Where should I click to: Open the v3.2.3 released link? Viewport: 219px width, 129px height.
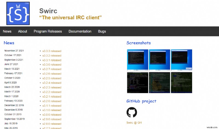click(x=52, y=87)
